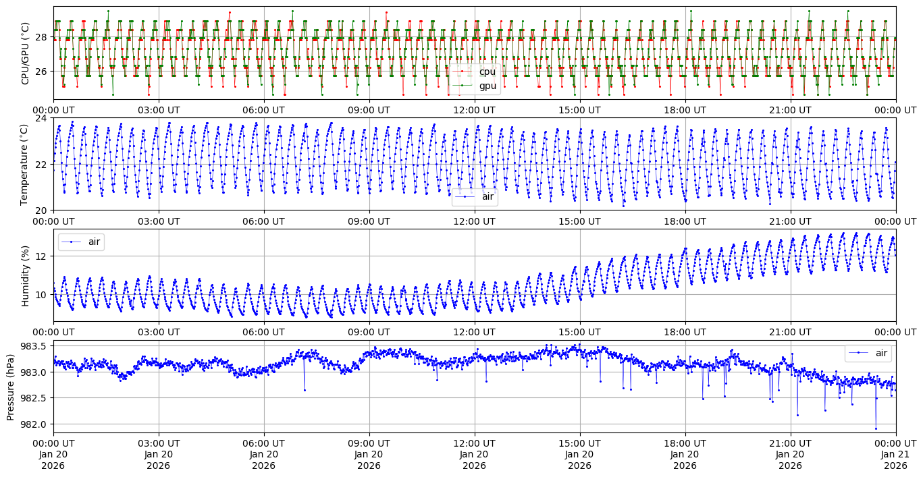Click the gpu entry in the top legend
This screenshot has width=923, height=477.
click(487, 86)
